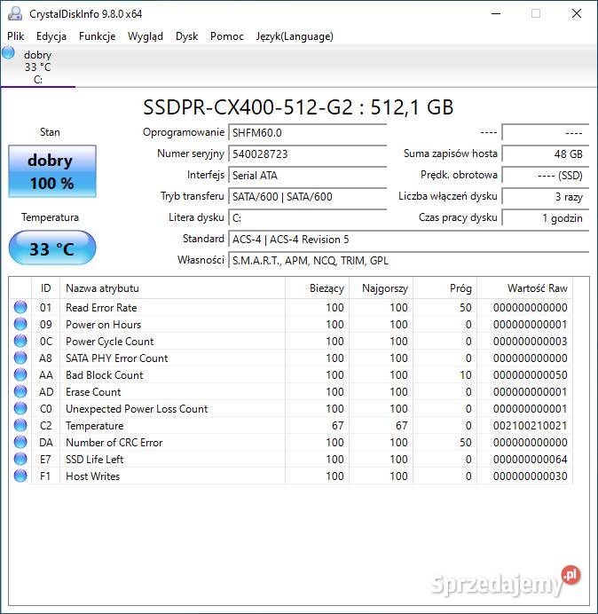Minimize the CrystalDiskInfo window
This screenshot has height=614, width=598.
pyautogui.click(x=496, y=13)
